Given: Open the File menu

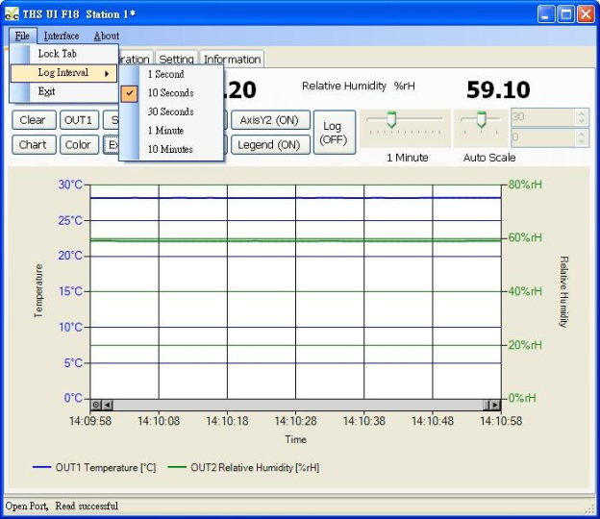Looking at the screenshot, I should pyautogui.click(x=22, y=36).
